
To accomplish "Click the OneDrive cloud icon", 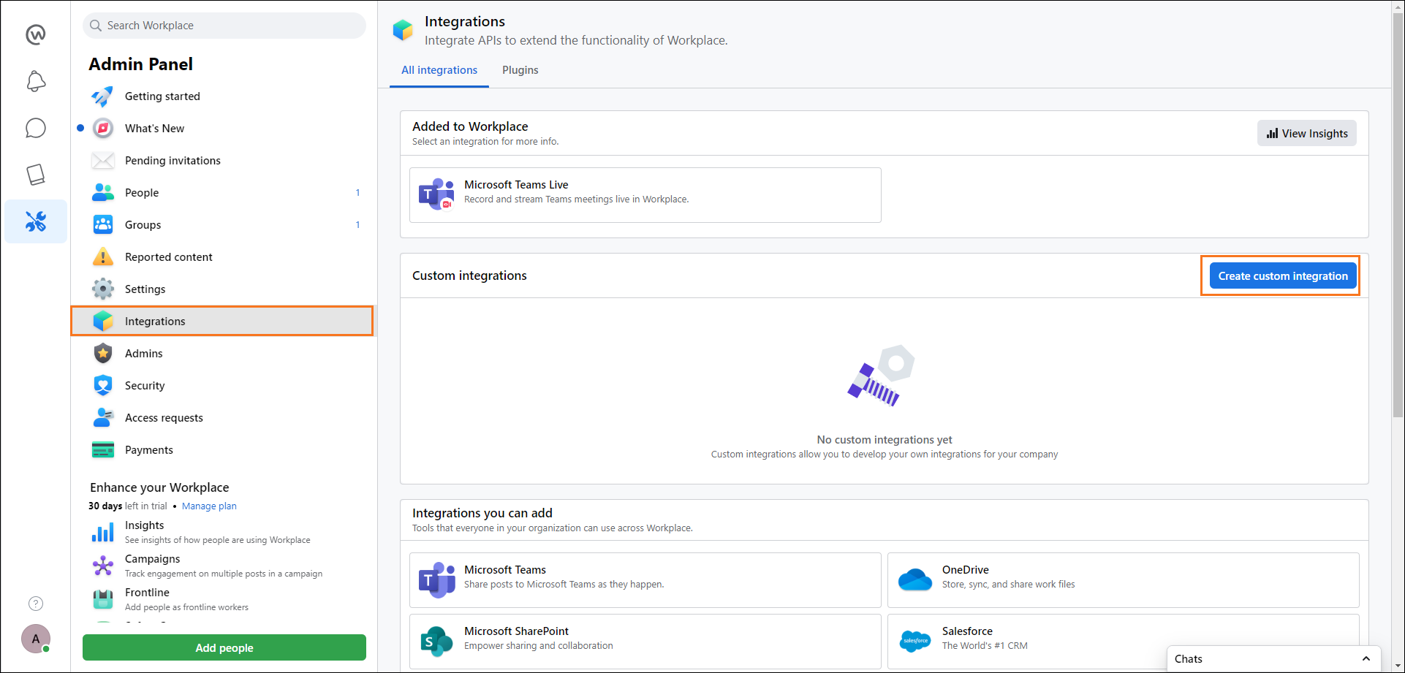I will [x=914, y=579].
